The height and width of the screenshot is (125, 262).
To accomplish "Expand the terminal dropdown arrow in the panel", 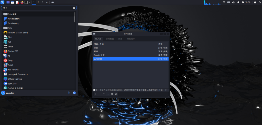I will click(29, 2).
